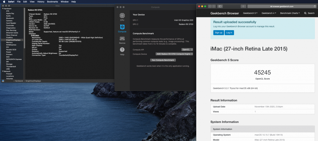
Task: Select Diagnostics in hardware list
Action: [x=10, y=28]
